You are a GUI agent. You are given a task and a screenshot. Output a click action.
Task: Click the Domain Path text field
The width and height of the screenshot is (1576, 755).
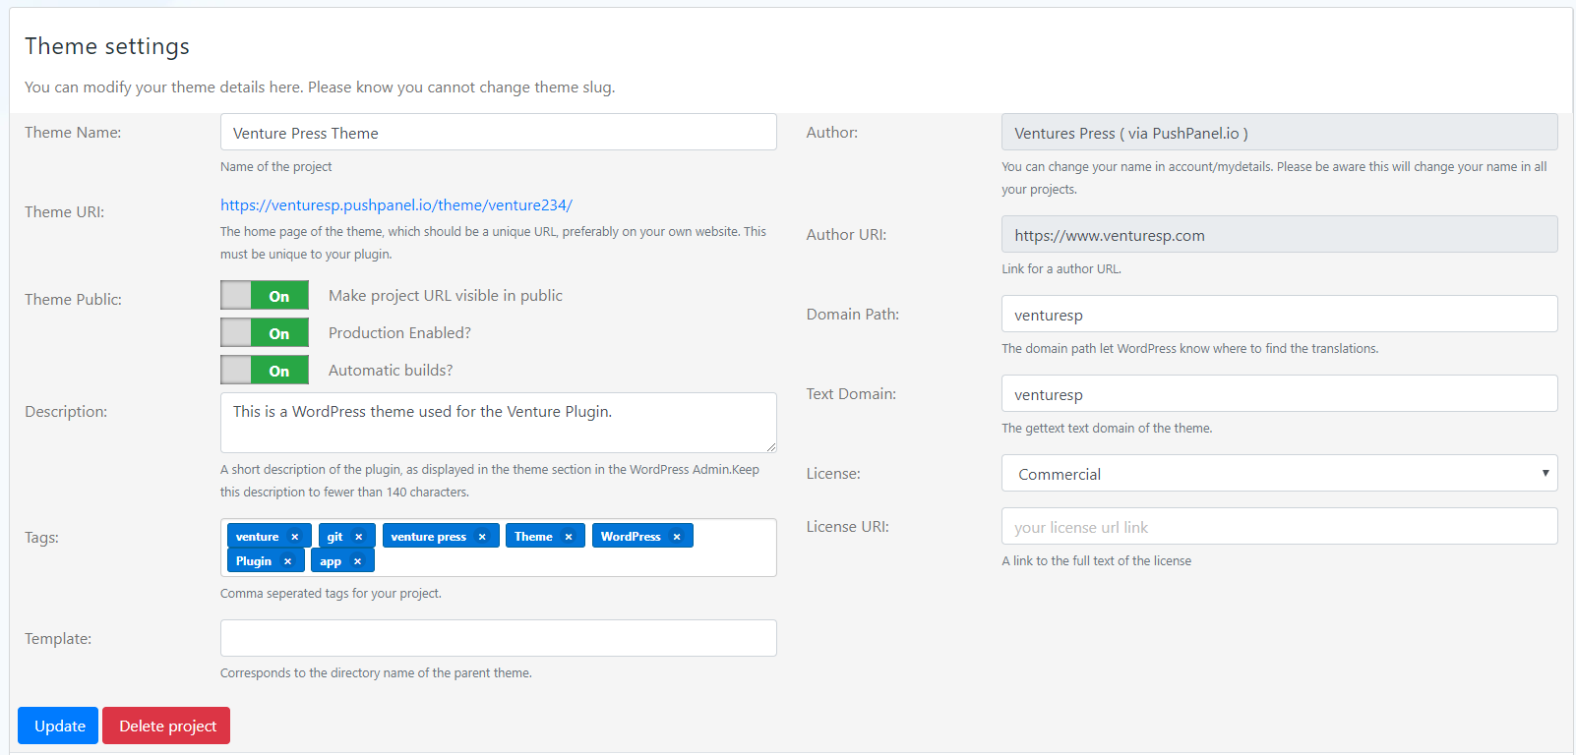tap(1279, 315)
